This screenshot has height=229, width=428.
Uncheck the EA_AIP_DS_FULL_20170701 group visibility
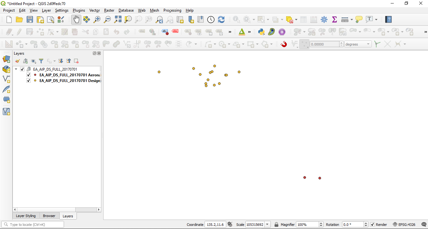tap(22, 69)
